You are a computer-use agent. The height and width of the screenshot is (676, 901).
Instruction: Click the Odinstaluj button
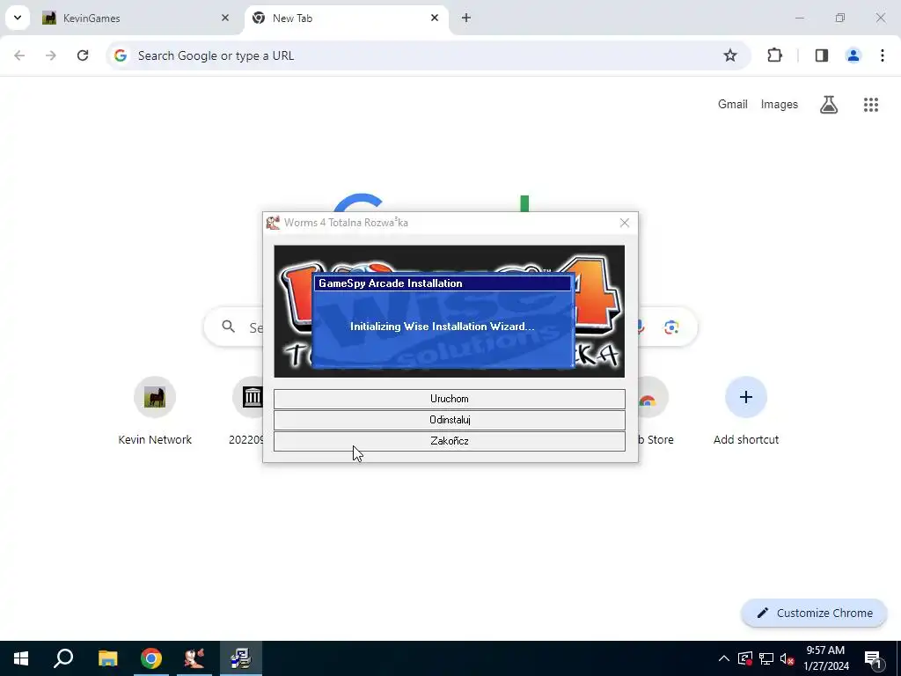click(450, 420)
